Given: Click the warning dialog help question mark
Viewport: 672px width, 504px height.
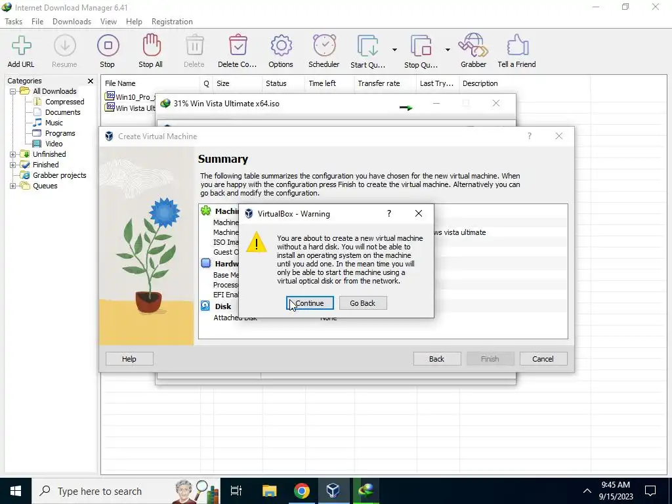Looking at the screenshot, I should point(389,213).
